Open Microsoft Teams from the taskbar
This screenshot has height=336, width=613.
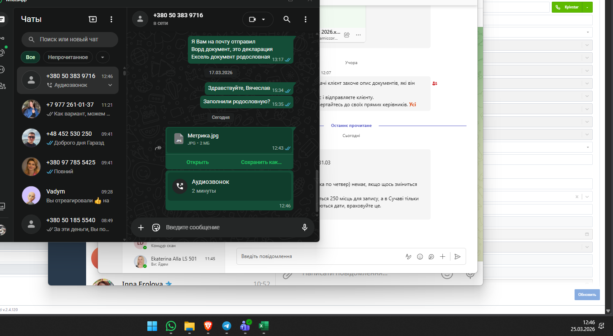pyautogui.click(x=245, y=326)
